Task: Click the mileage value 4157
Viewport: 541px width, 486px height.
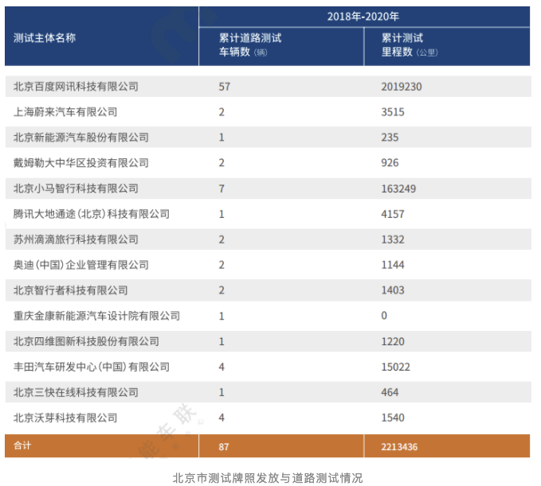Action: [393, 214]
